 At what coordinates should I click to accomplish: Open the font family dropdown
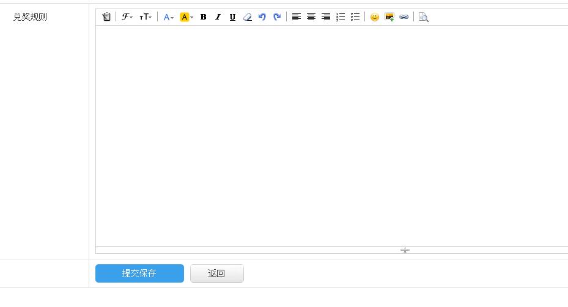pyautogui.click(x=127, y=17)
